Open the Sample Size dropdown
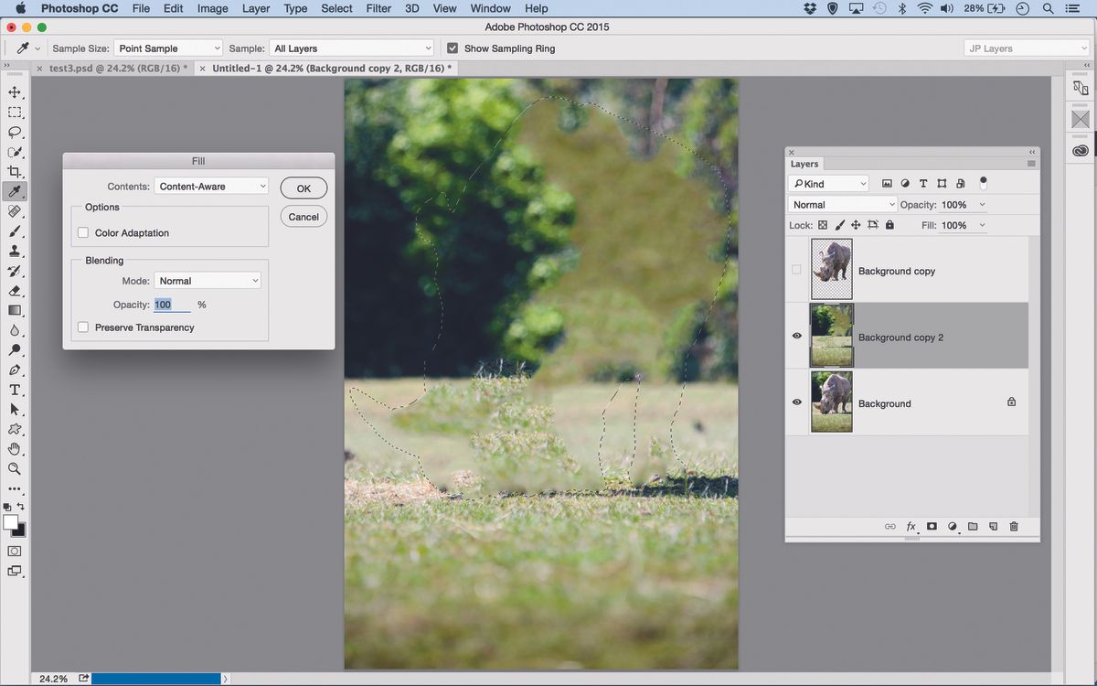1097x686 pixels. (167, 48)
